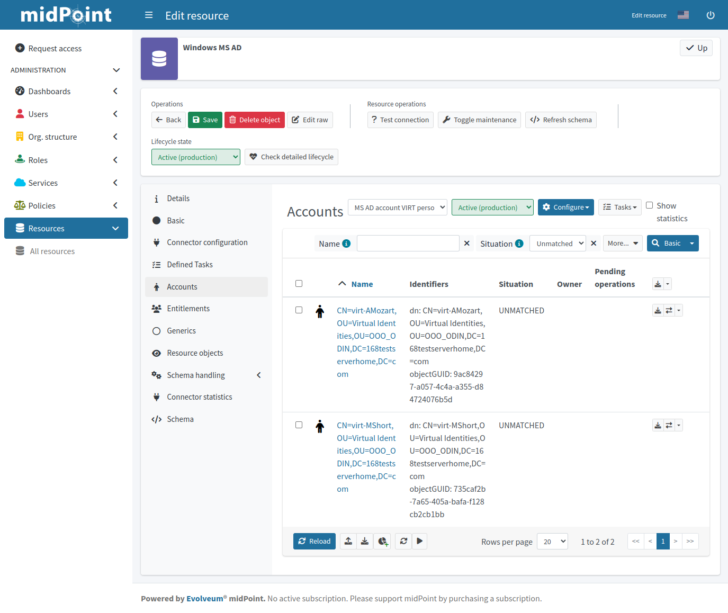
Task: Open All resources
Action: [66, 251]
